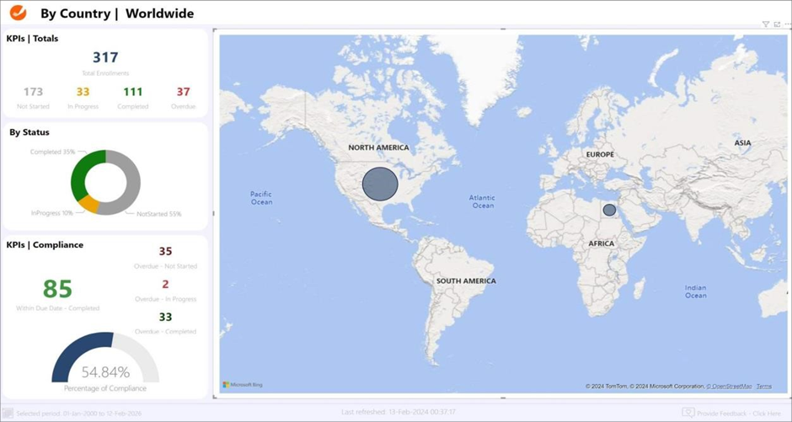Click the orange InProgress donut segment
The height and width of the screenshot is (422, 792).
[x=89, y=204]
